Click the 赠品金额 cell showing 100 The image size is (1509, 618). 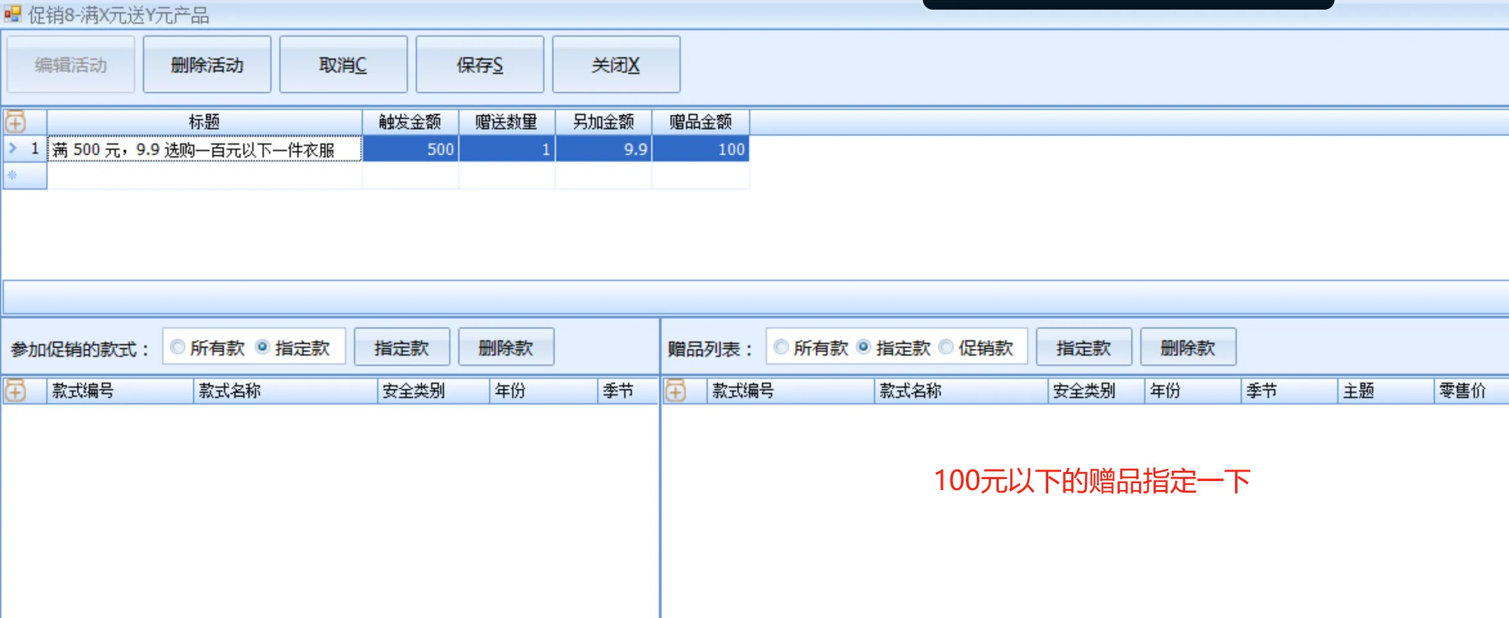pos(700,150)
